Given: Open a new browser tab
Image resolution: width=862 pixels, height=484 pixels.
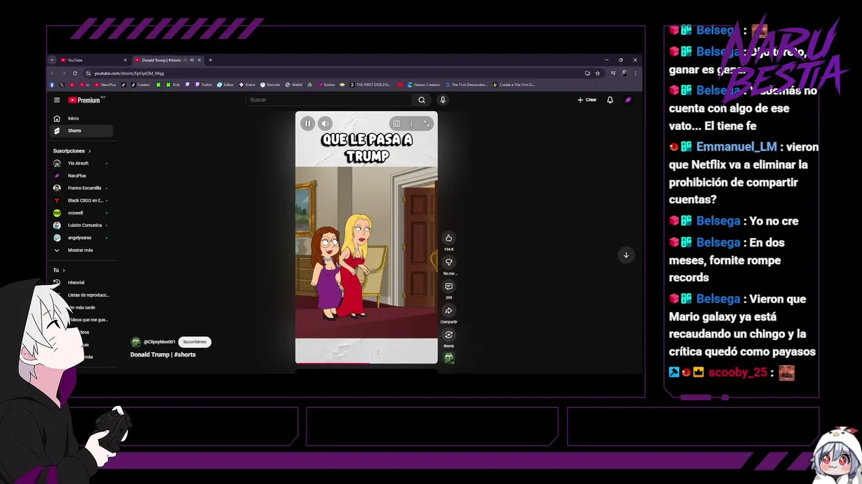Looking at the screenshot, I should (210, 60).
